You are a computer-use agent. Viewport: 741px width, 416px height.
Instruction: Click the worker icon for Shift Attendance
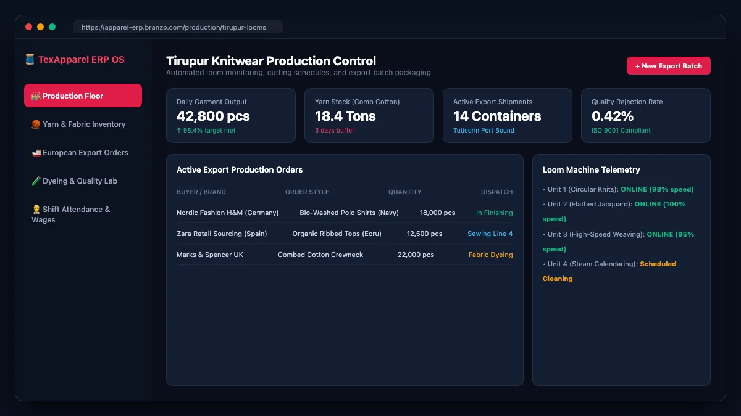click(36, 210)
